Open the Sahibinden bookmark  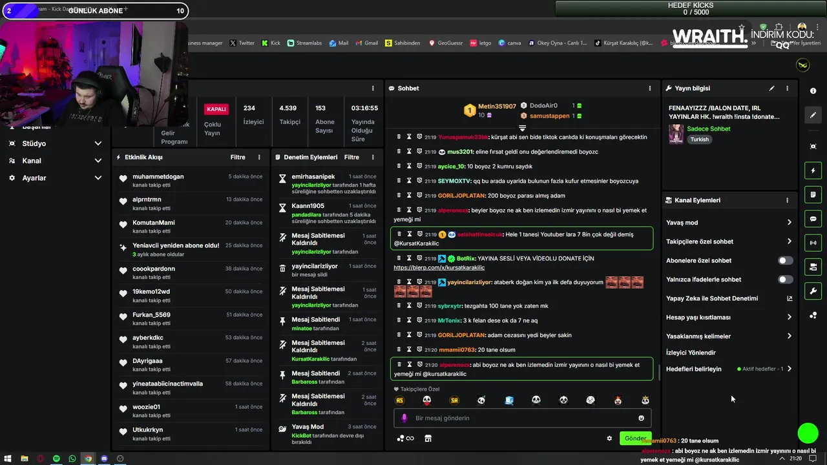(x=402, y=43)
